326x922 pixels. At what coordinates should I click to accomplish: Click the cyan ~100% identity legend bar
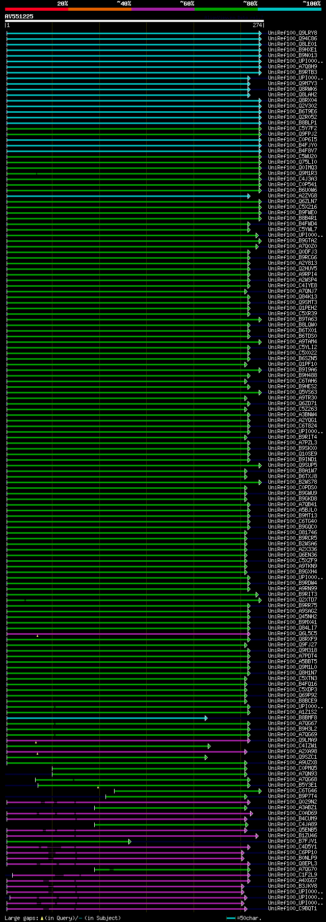[x=289, y=9]
